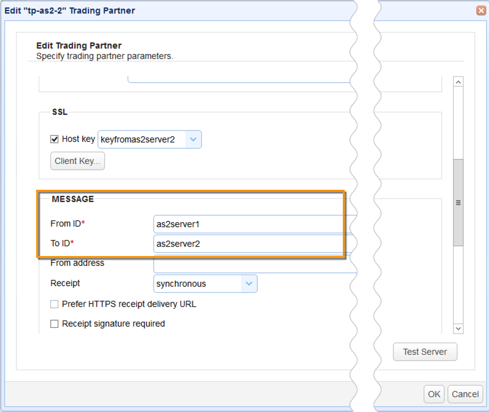Cancel the trading partner edit
Viewport: 490px width, 412px height.
pos(465,394)
